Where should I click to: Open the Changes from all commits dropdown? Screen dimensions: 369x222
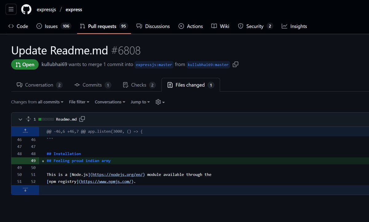coord(37,102)
